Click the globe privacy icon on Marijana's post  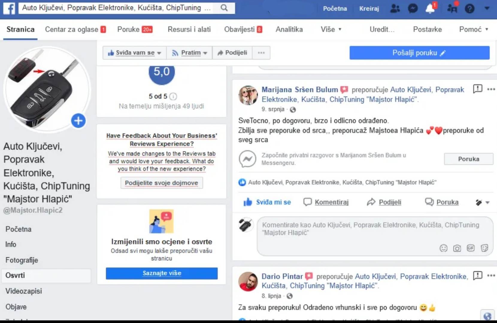[293, 110]
